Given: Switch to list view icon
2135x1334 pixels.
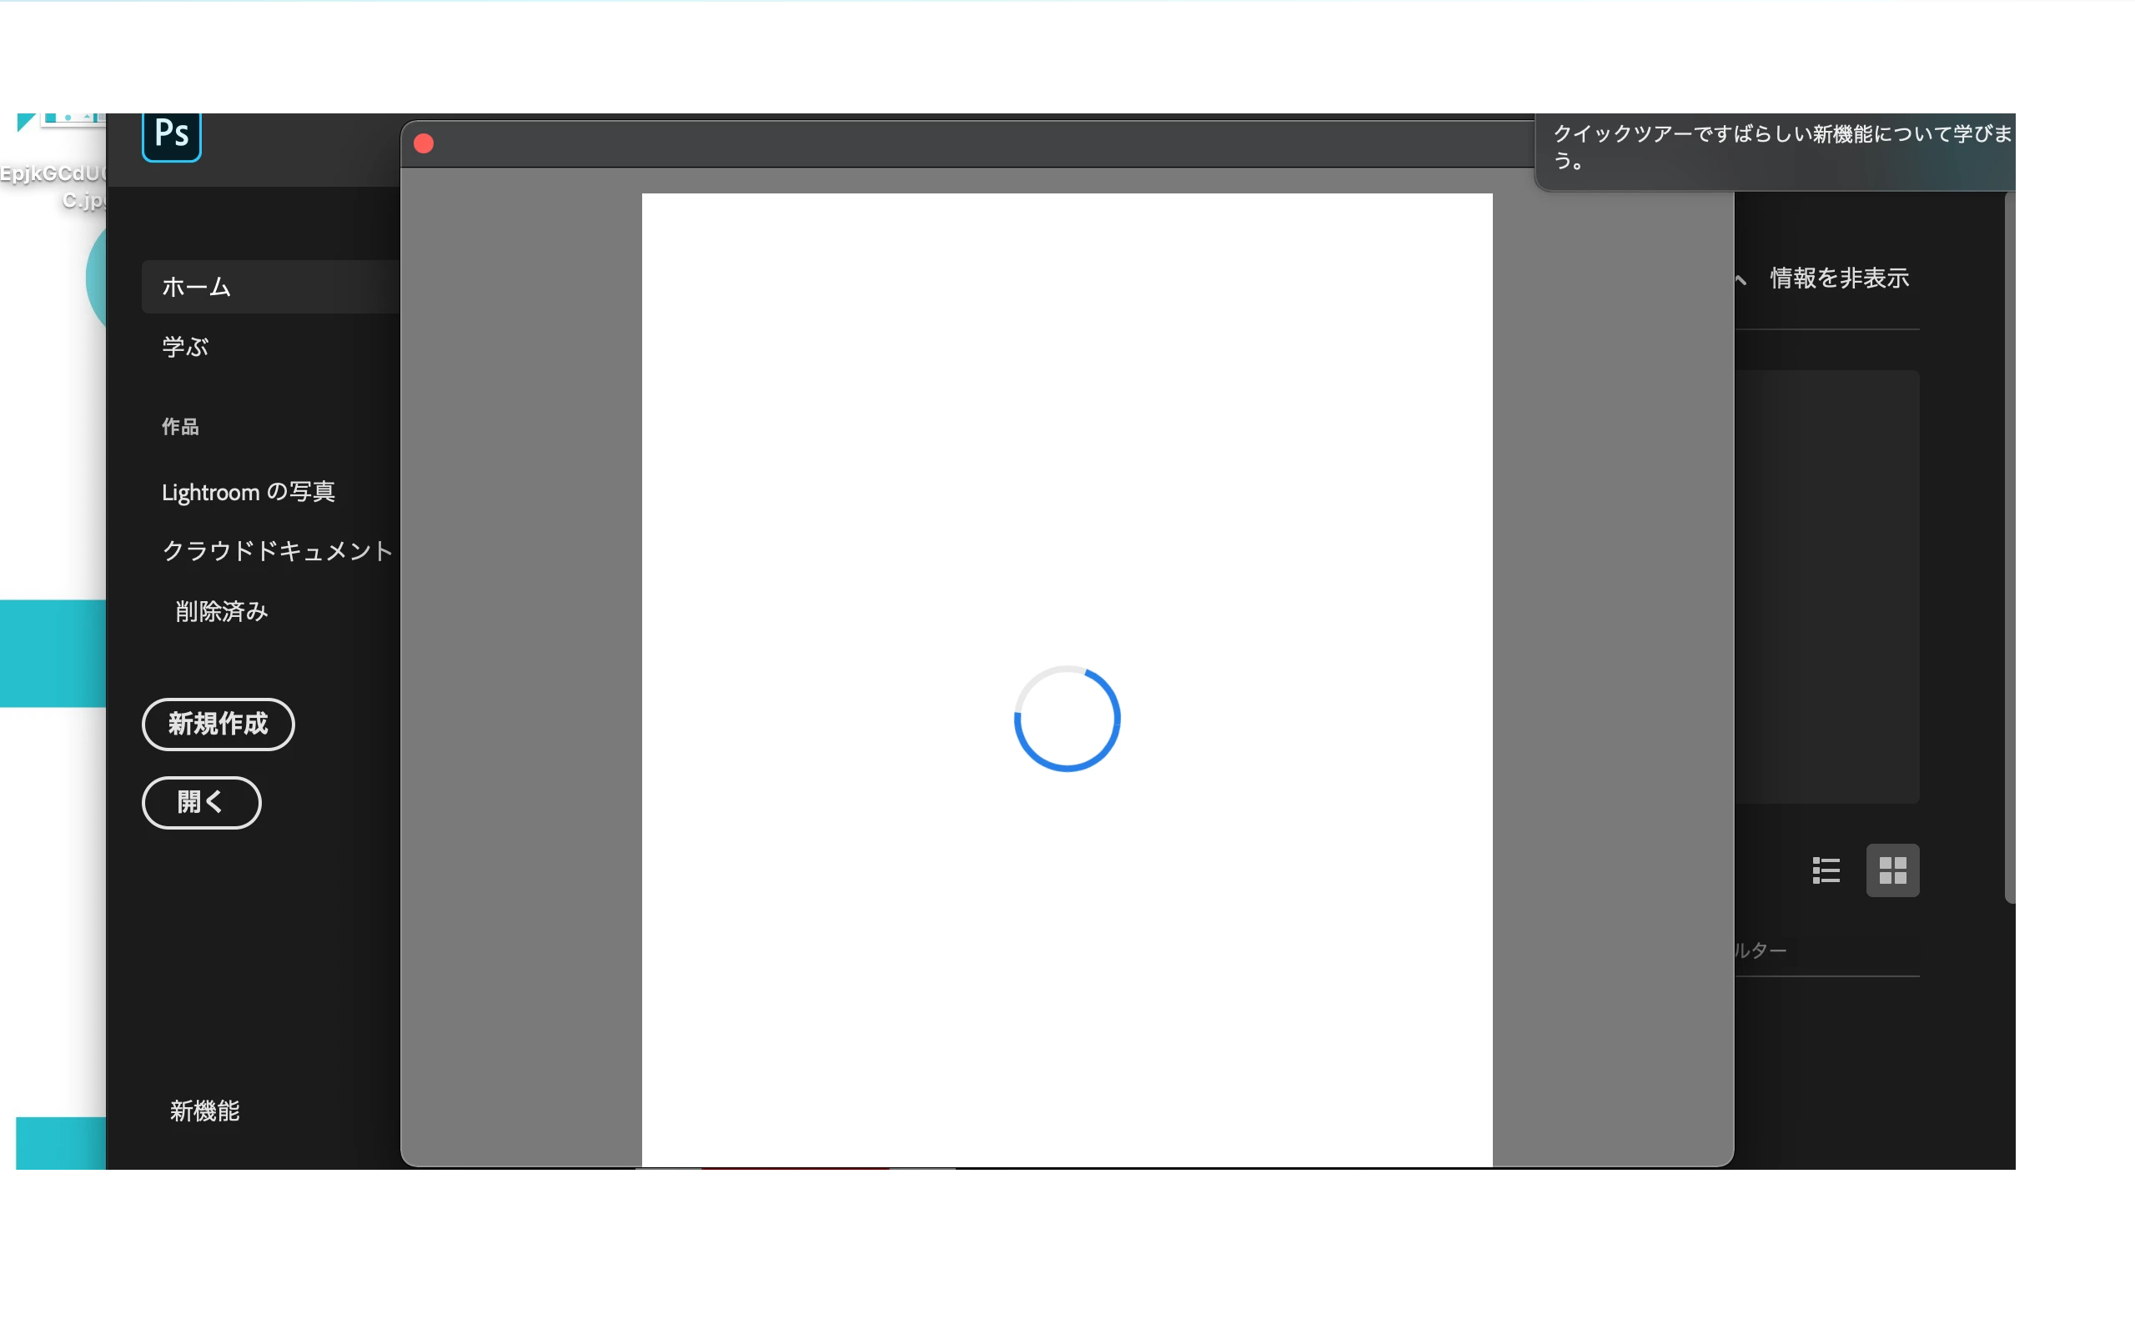Looking at the screenshot, I should click(1826, 870).
